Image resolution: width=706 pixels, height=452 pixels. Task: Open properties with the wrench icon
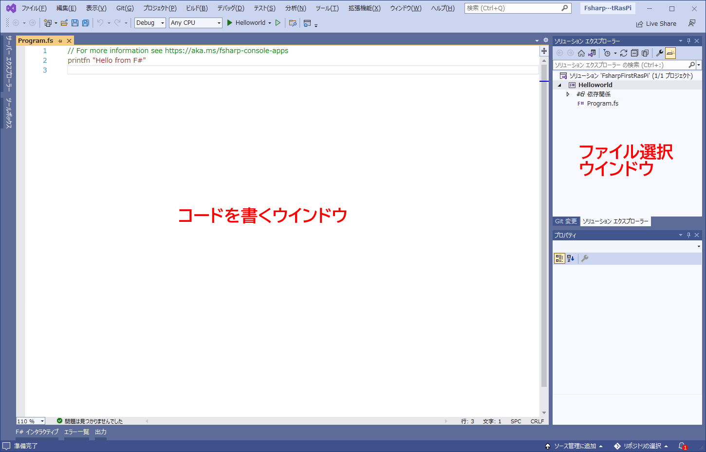pos(660,53)
